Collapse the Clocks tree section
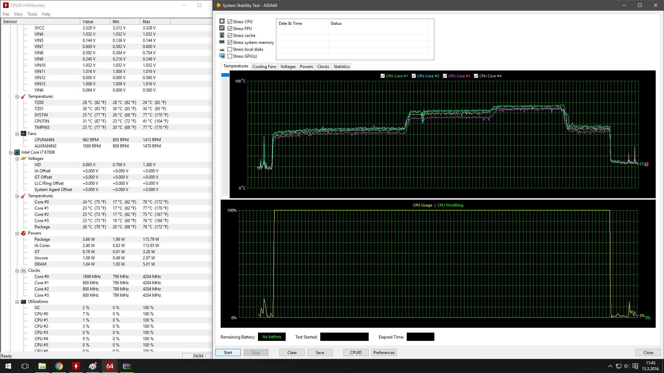Image resolution: width=664 pixels, height=373 pixels. pyautogui.click(x=17, y=270)
